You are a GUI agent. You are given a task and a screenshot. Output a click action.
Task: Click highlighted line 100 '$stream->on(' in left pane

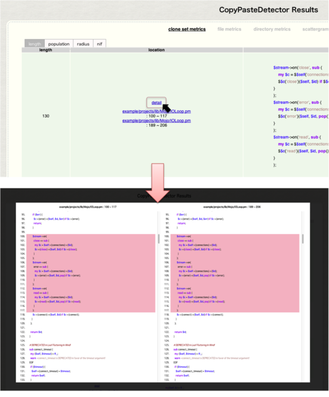click(x=39, y=236)
